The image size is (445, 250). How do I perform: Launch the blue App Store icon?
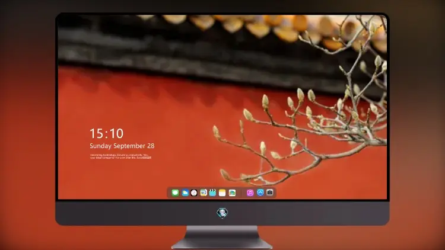pos(260,193)
